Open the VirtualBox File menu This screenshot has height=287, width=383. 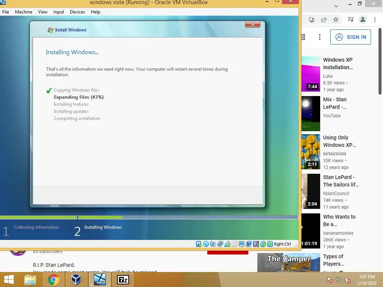(x=6, y=12)
